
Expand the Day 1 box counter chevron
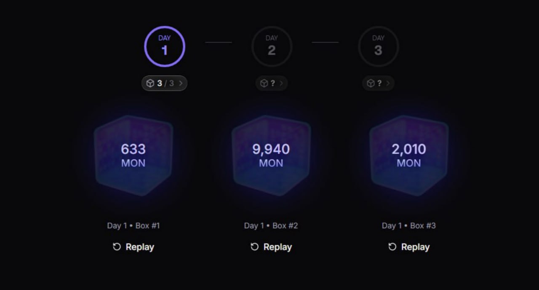click(181, 83)
